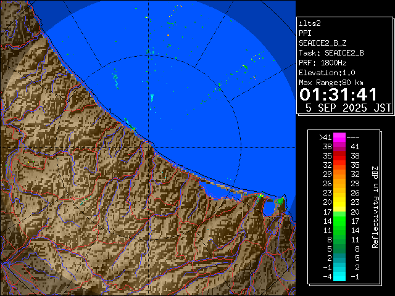Click the magenta >41 dBZ color swatch
This screenshot has width=395, height=296.
pos(339,138)
